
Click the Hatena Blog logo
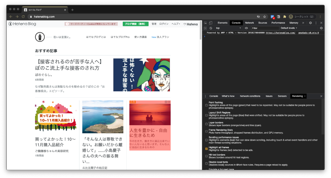pos(22,24)
